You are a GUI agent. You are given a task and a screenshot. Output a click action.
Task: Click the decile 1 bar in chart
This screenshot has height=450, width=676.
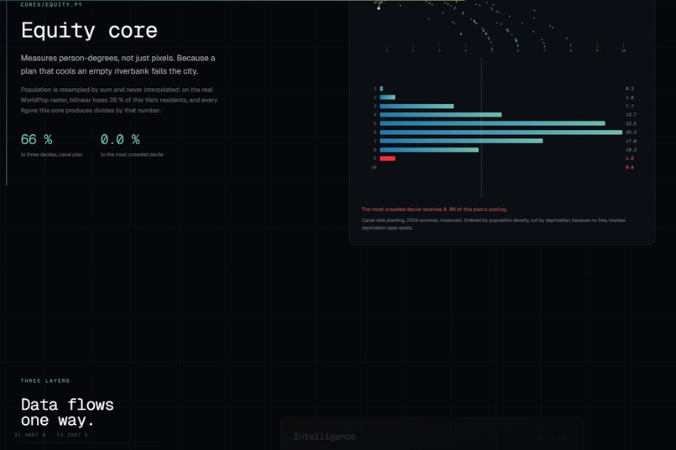[x=381, y=89]
